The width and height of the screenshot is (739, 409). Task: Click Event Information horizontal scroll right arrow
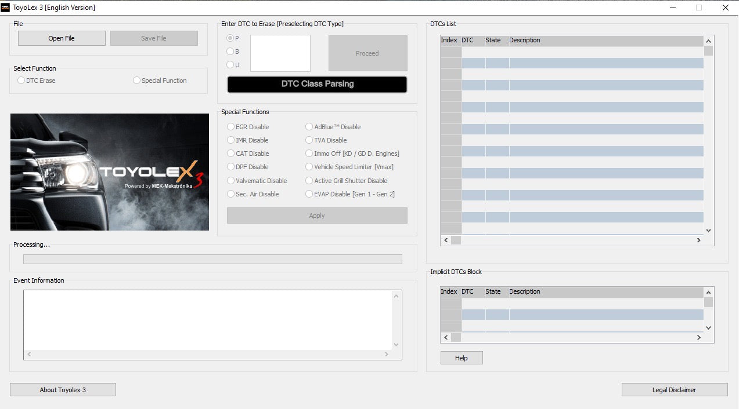coord(387,355)
